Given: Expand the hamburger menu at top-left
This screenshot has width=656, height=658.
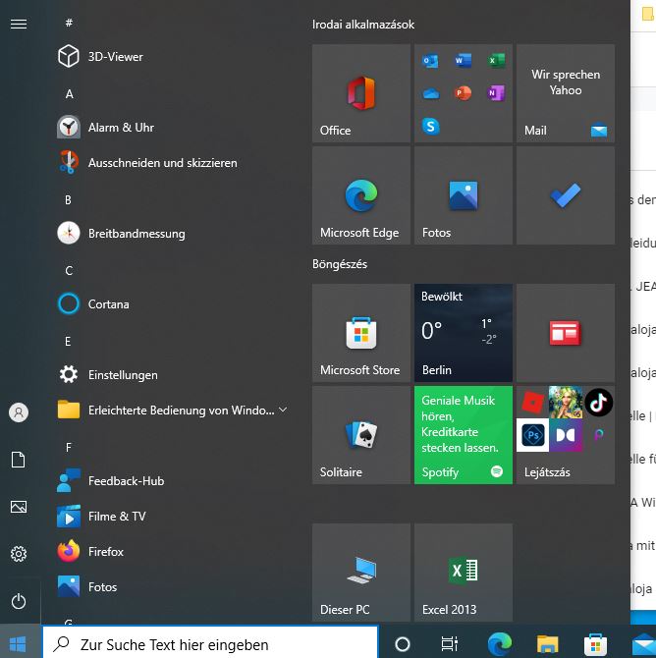Looking at the screenshot, I should click(19, 25).
